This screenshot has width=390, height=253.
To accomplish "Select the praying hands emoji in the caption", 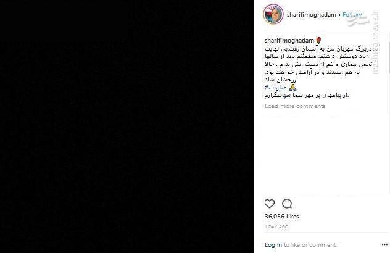I will click(x=292, y=88).
